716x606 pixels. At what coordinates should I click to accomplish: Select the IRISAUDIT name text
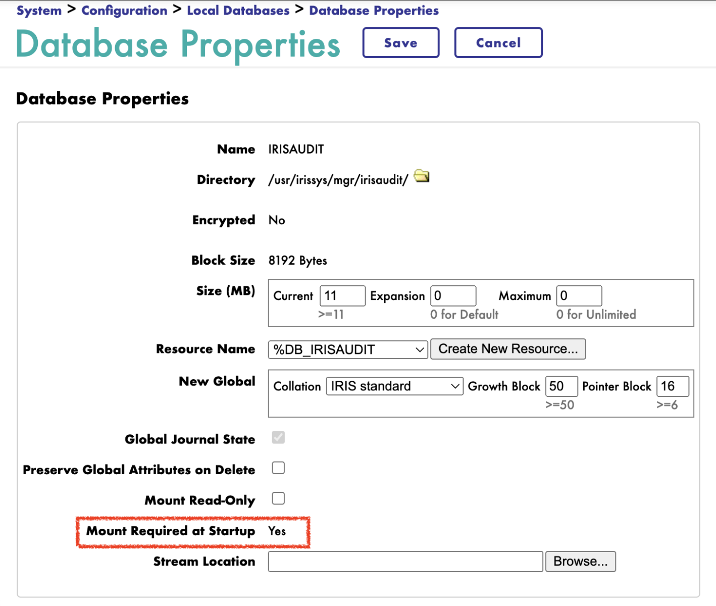click(x=296, y=149)
